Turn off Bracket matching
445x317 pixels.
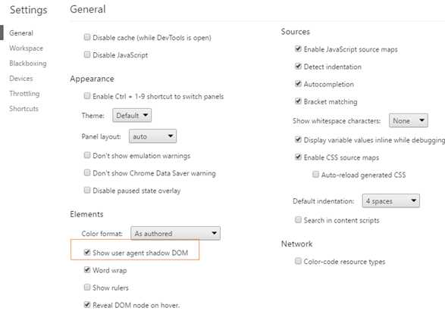point(298,101)
